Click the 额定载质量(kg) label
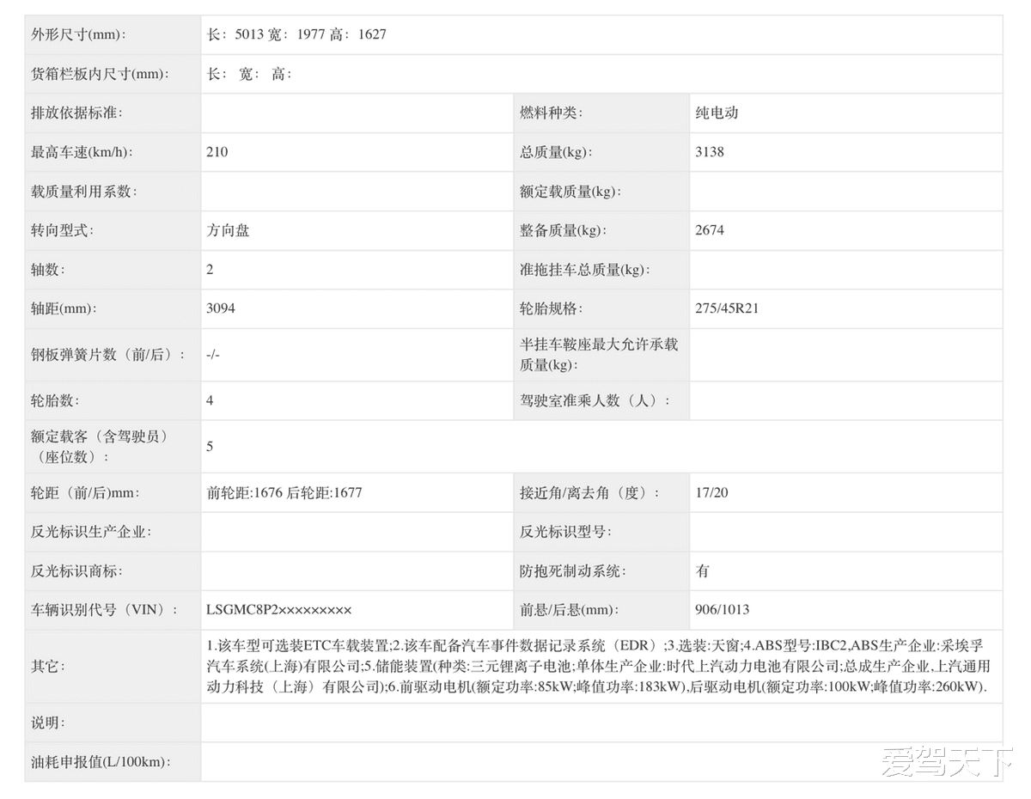The image size is (1031, 799). [x=570, y=192]
